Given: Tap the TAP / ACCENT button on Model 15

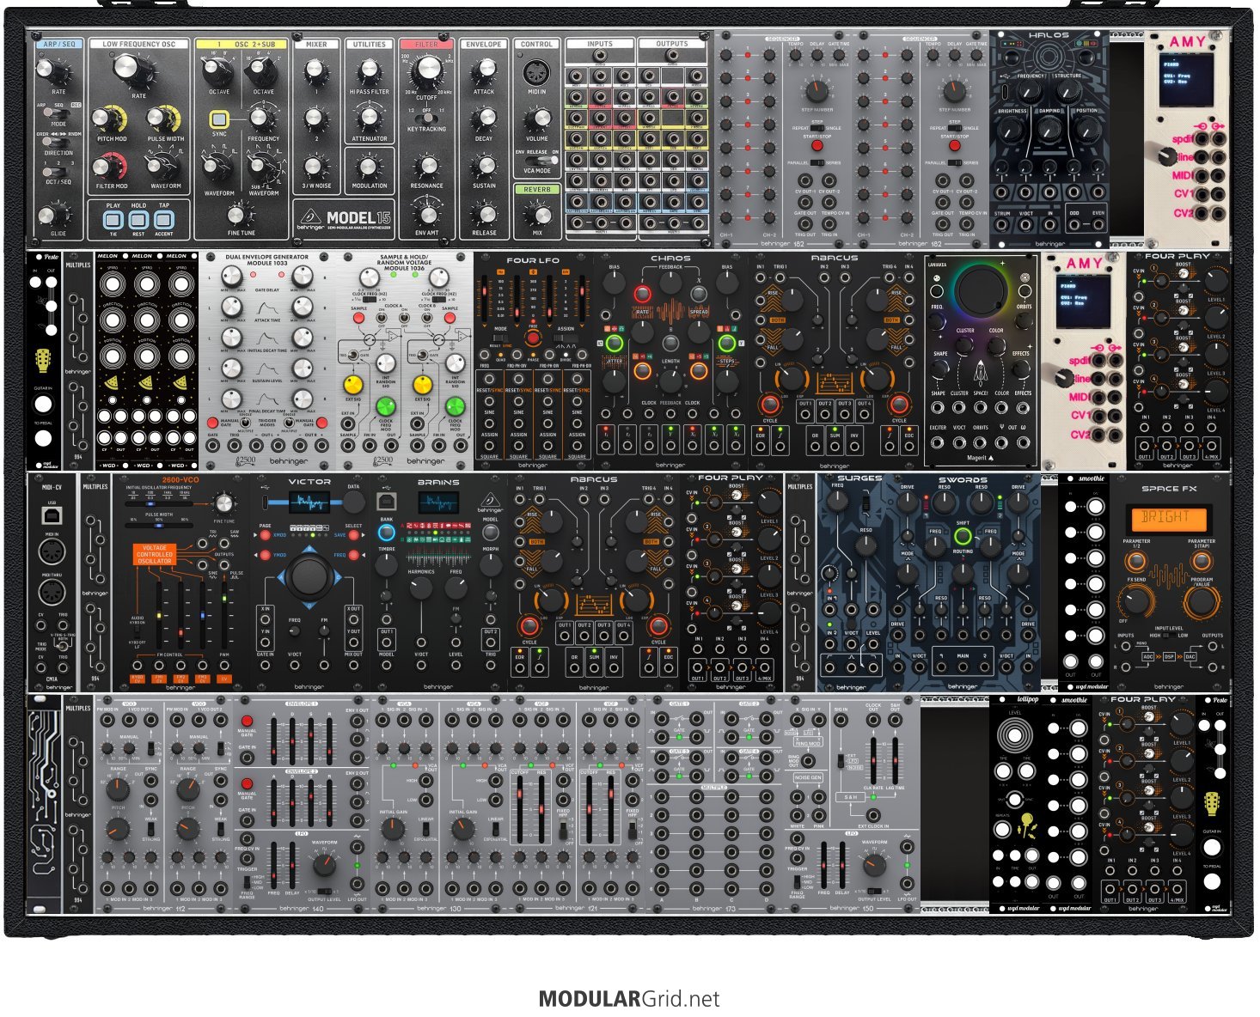Looking at the screenshot, I should [164, 219].
